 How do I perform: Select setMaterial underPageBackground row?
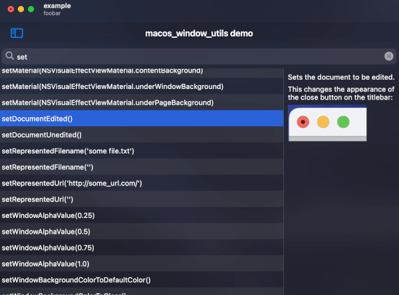pos(142,102)
